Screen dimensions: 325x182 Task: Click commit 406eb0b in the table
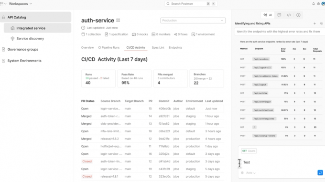pyautogui.click(x=165, y=108)
